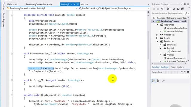Collapse the Properties folder node
This screenshot has height=107, width=191.
tap(157, 25)
